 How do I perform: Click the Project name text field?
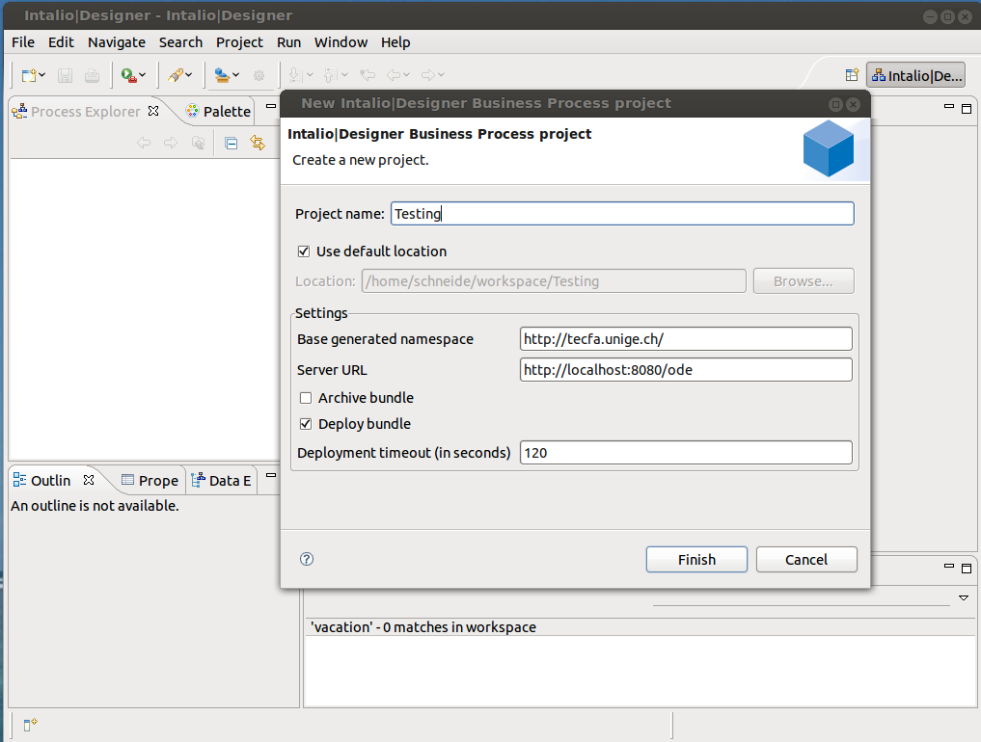[x=622, y=214]
